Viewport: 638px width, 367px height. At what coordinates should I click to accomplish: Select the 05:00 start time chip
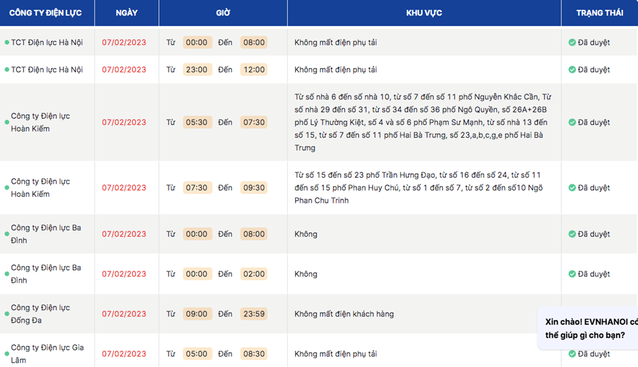[197, 353]
